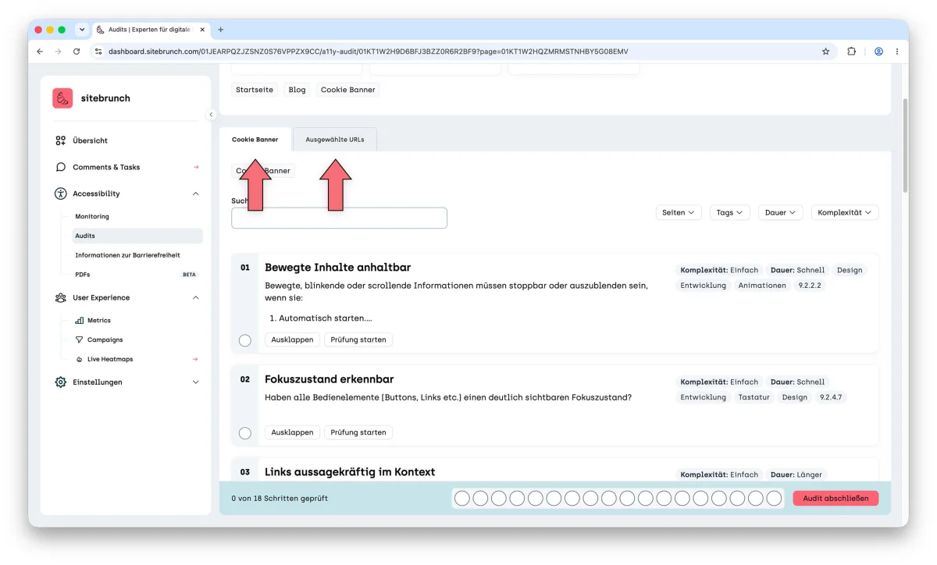The height and width of the screenshot is (565, 937).
Task: Click the Accessibility person icon
Action: point(61,194)
